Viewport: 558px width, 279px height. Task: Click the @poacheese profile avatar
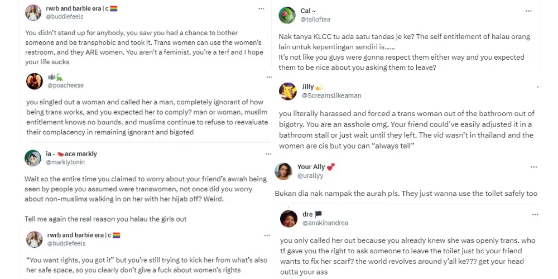[x=35, y=81]
